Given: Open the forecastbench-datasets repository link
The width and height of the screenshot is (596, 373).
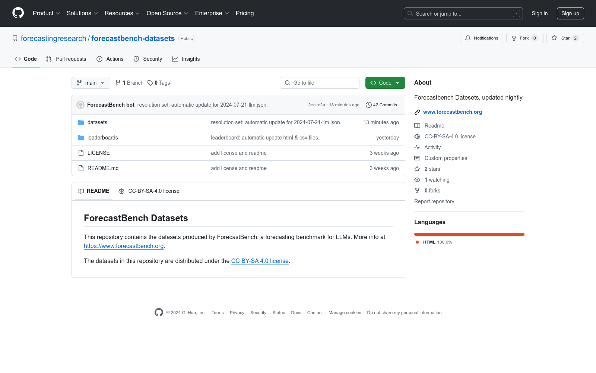Looking at the screenshot, I should [x=133, y=38].
